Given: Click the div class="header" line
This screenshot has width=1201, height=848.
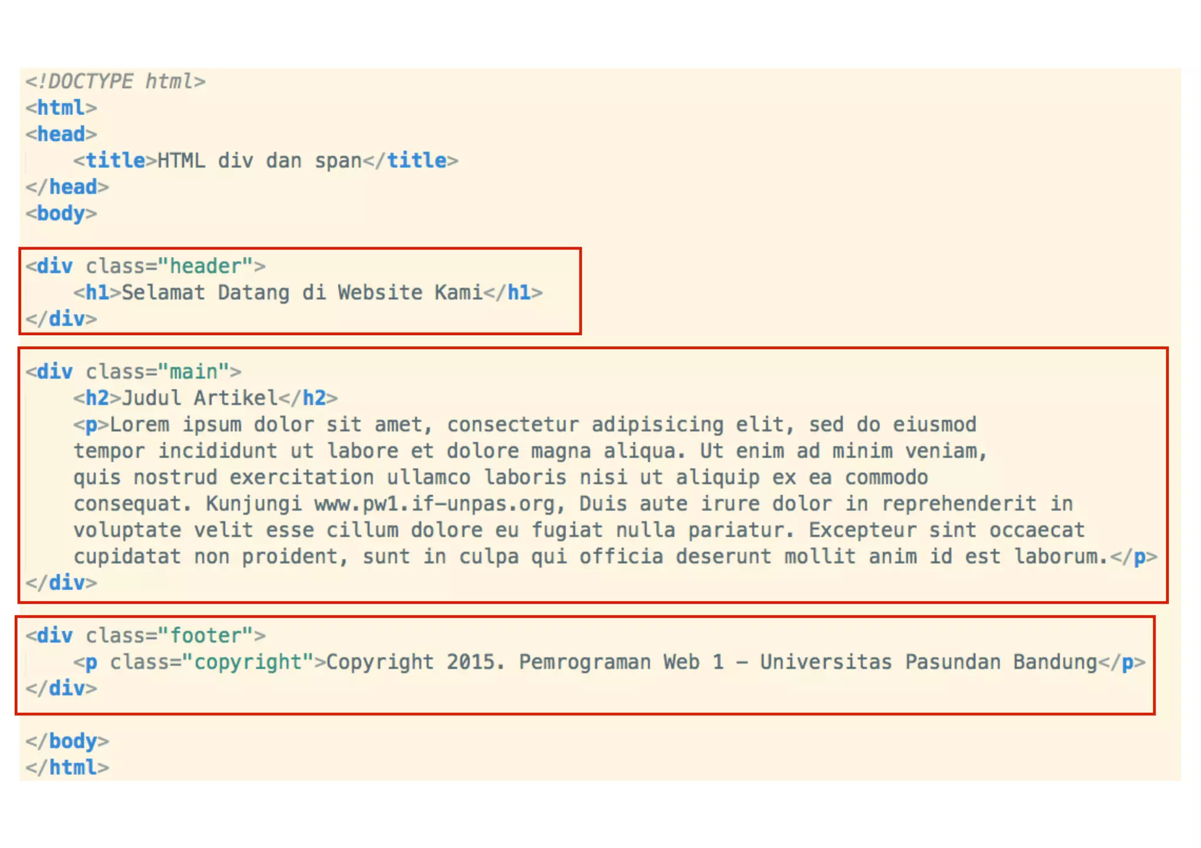Looking at the screenshot, I should pos(145,266).
